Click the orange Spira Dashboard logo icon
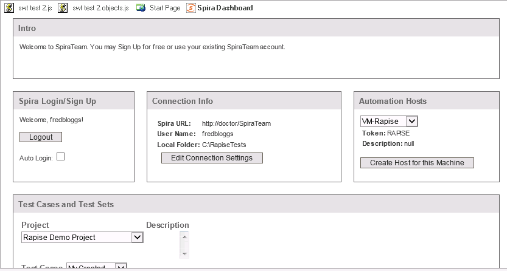 tap(191, 8)
